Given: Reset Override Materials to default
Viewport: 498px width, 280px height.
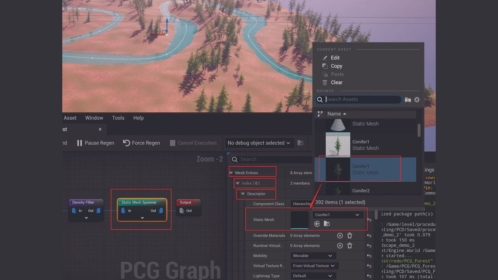Looking at the screenshot, I should pyautogui.click(x=369, y=236).
